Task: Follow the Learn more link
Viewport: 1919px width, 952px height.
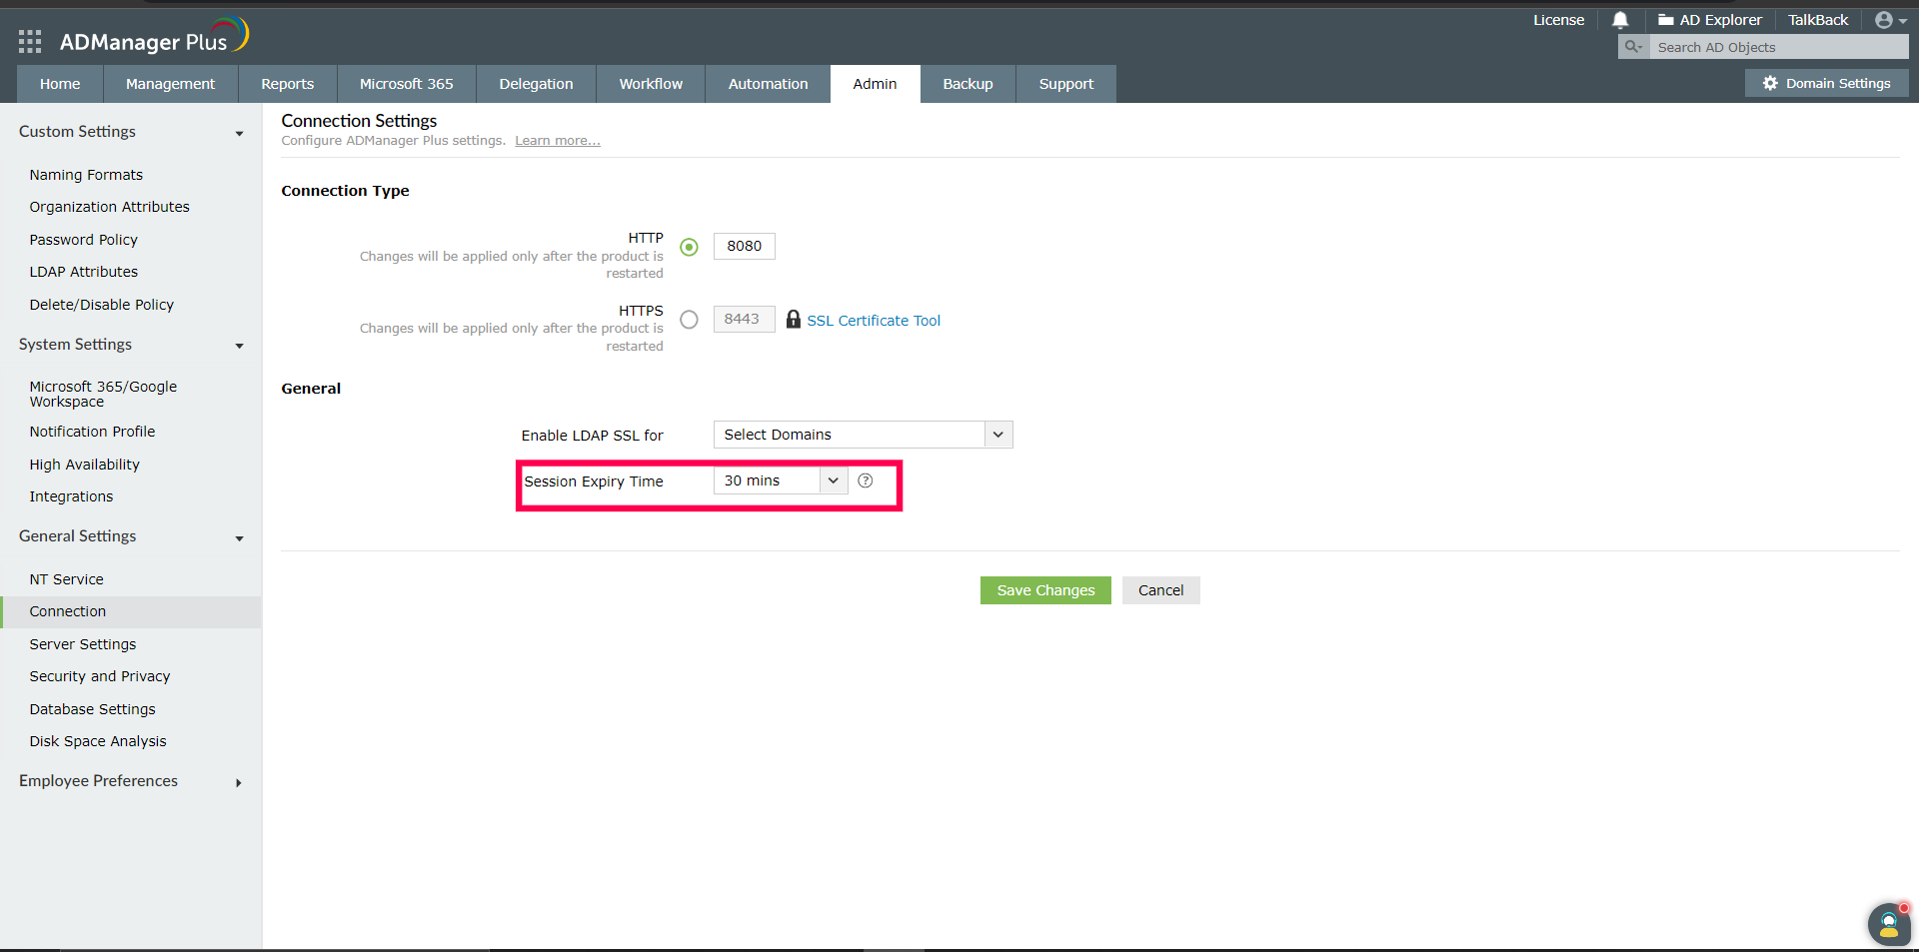Action: 558,141
